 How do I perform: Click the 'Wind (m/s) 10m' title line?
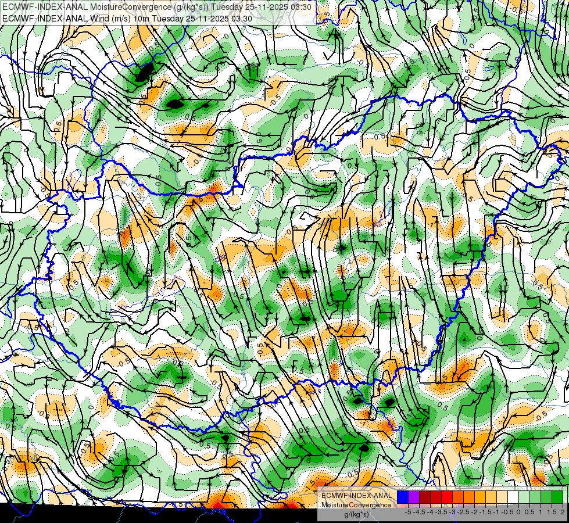127,19
